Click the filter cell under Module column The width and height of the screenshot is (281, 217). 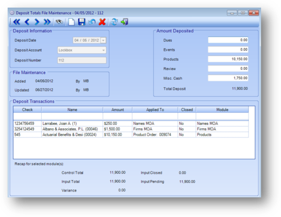(222, 116)
